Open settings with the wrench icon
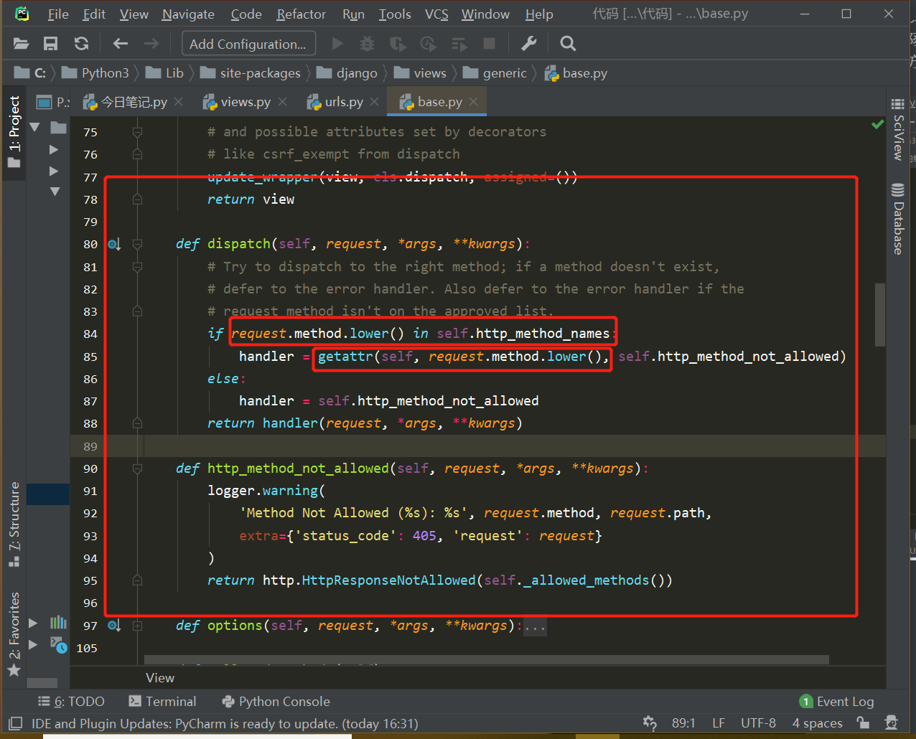 [x=529, y=44]
